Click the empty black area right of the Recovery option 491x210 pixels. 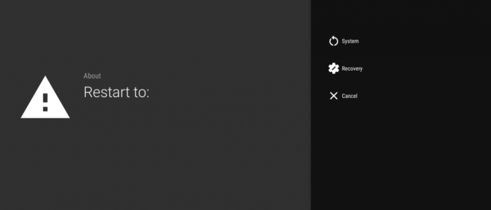click(426, 69)
